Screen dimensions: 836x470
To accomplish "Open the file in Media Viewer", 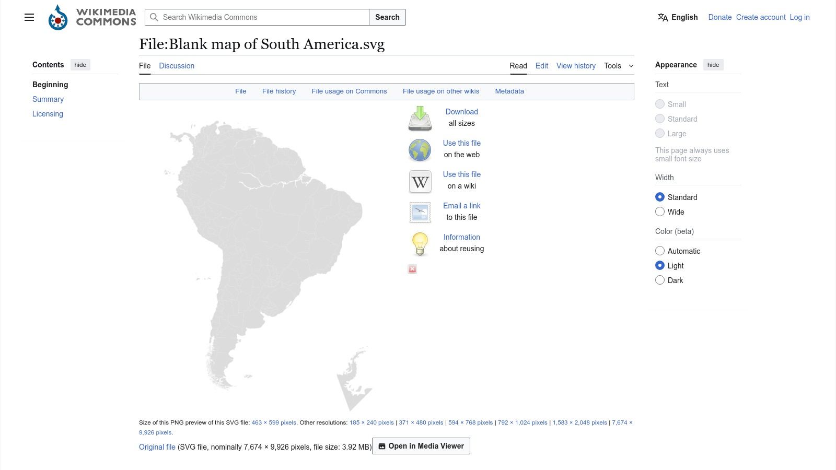I will pyautogui.click(x=421, y=446).
